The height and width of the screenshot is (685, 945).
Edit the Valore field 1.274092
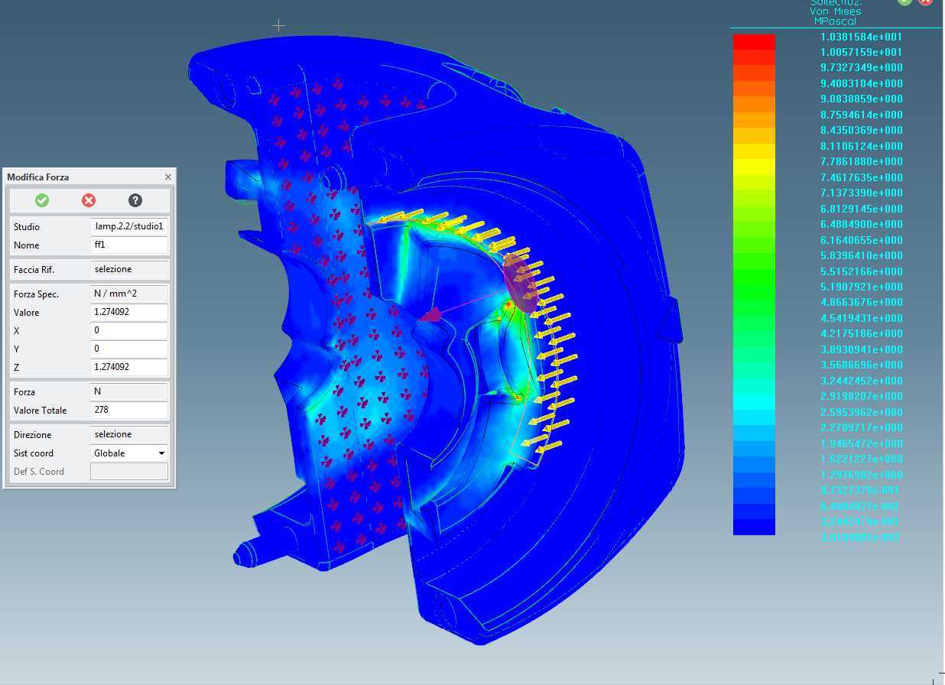pos(129,312)
